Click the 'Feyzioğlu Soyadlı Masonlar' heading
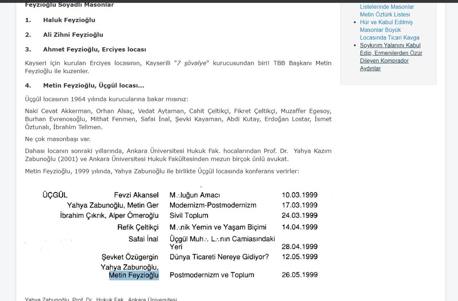Viewport: 458px width, 301px height. click(69, 5)
